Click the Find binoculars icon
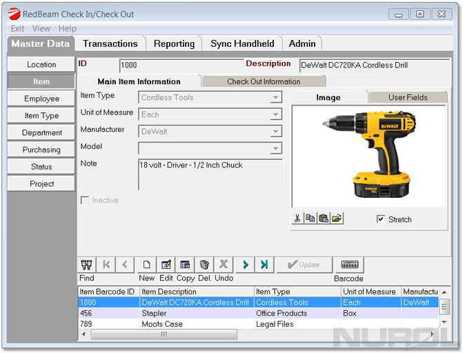 86,265
